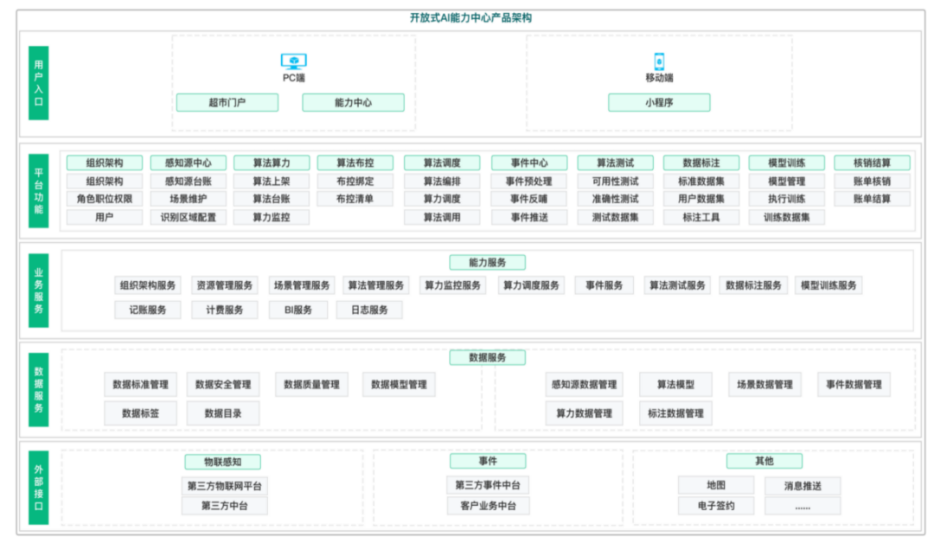Open the 核销结算 header box
Viewport: 934px width, 550px height.
(872, 163)
